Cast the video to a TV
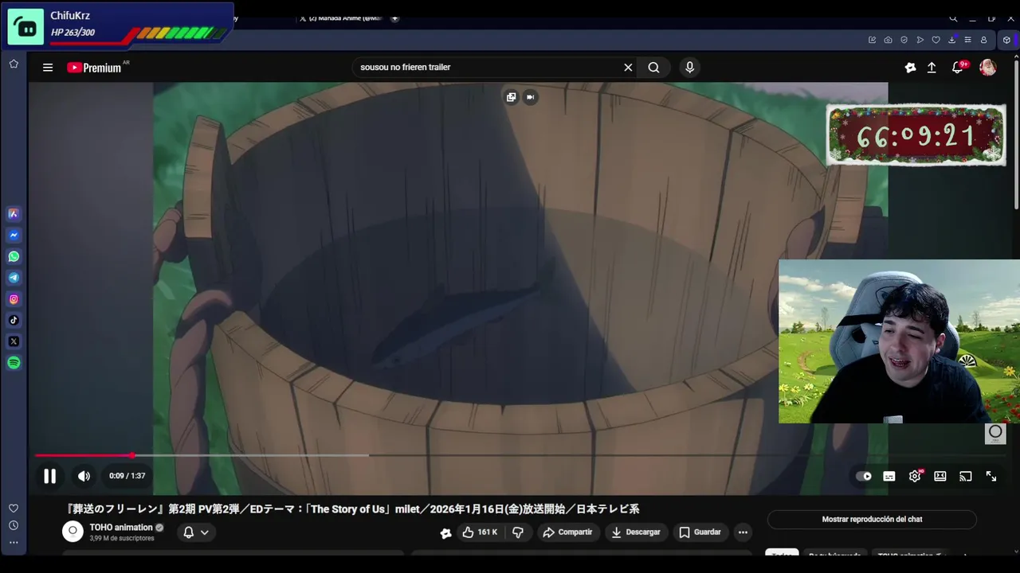The height and width of the screenshot is (573, 1020). point(966,476)
